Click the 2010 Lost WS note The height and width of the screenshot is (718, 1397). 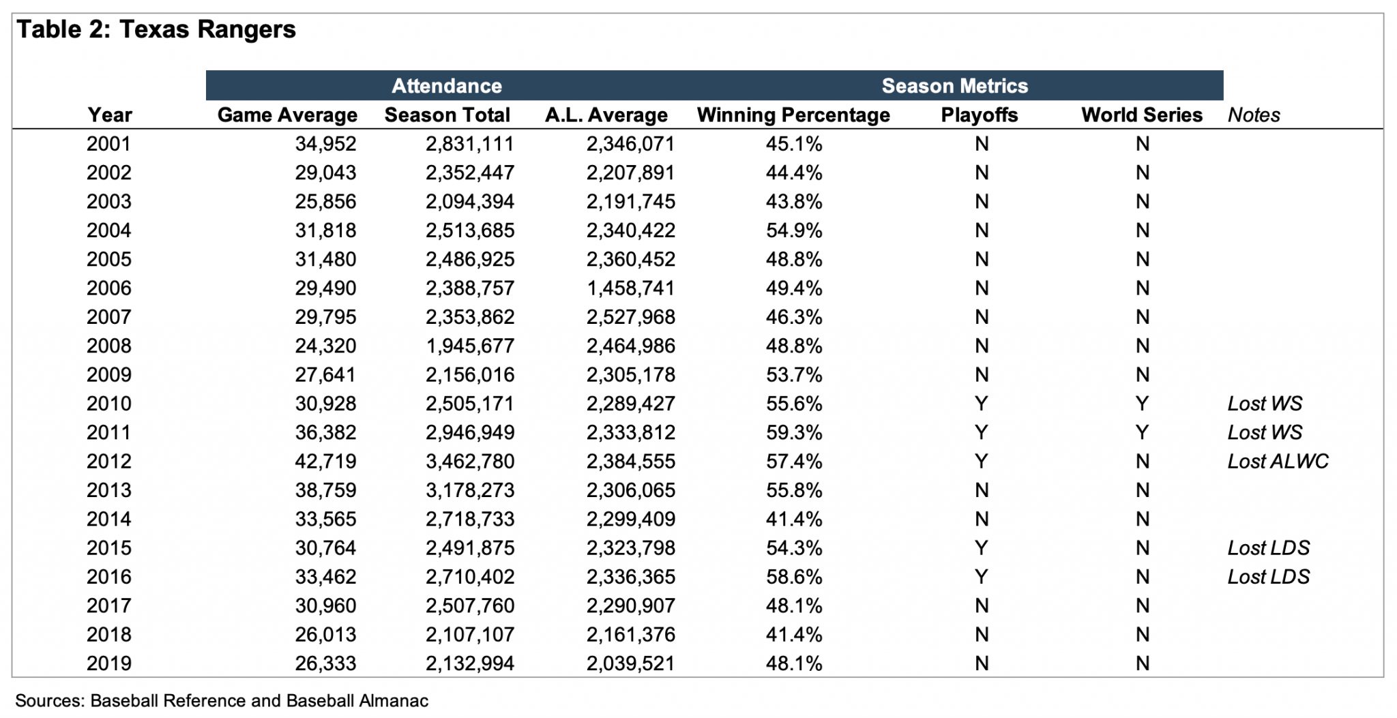(x=1265, y=404)
